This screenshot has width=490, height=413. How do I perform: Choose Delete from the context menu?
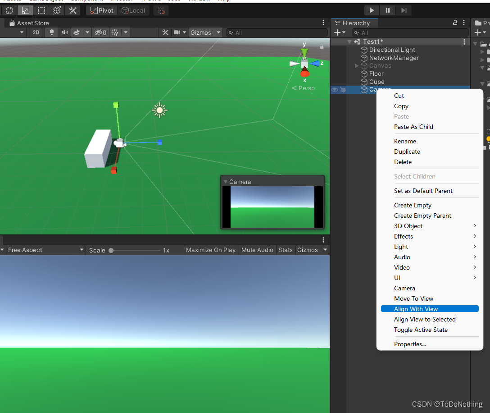pyautogui.click(x=430, y=162)
